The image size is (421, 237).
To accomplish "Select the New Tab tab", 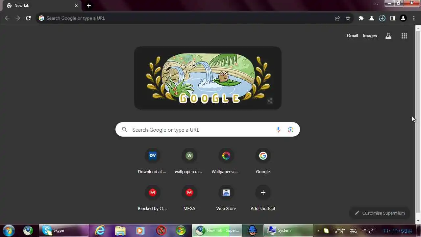I will point(42,6).
